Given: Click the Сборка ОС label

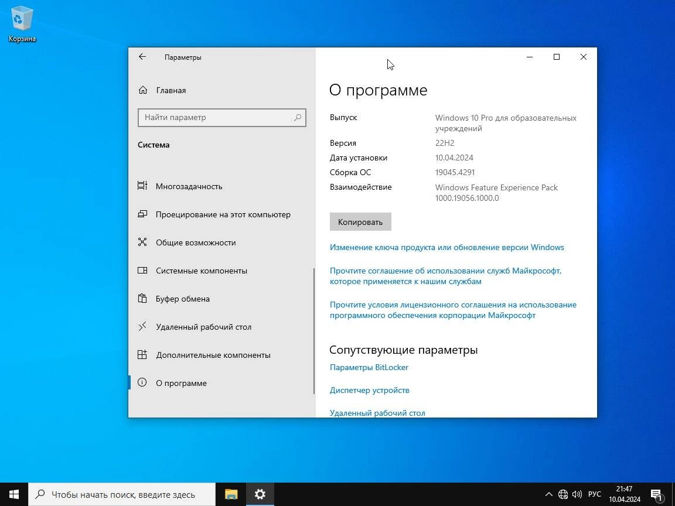Looking at the screenshot, I should point(350,172).
